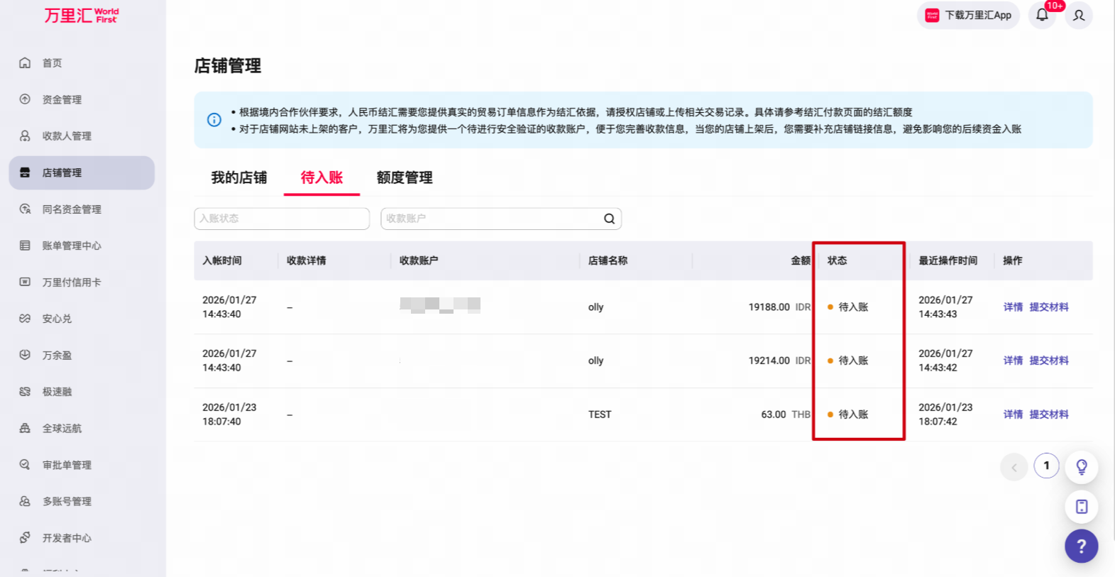Click the 金额 column header

801,260
